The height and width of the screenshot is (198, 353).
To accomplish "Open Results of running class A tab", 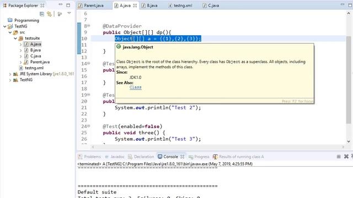I will (x=238, y=157).
